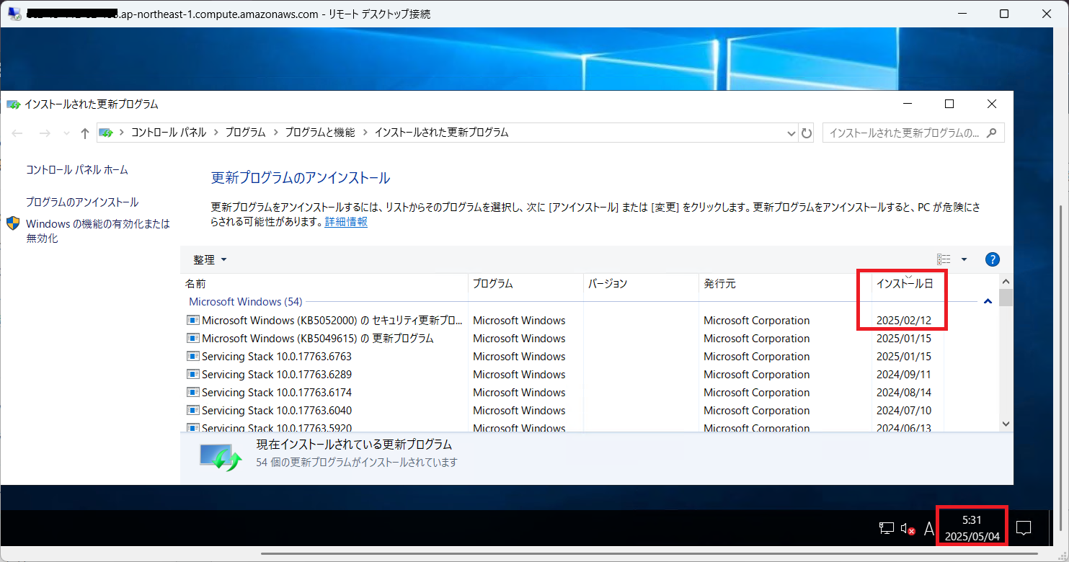Open help with the blue question icon
Image resolution: width=1069 pixels, height=562 pixels.
pyautogui.click(x=993, y=259)
